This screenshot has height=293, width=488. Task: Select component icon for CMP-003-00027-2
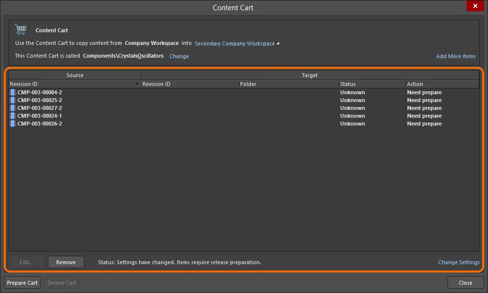[x=13, y=108]
